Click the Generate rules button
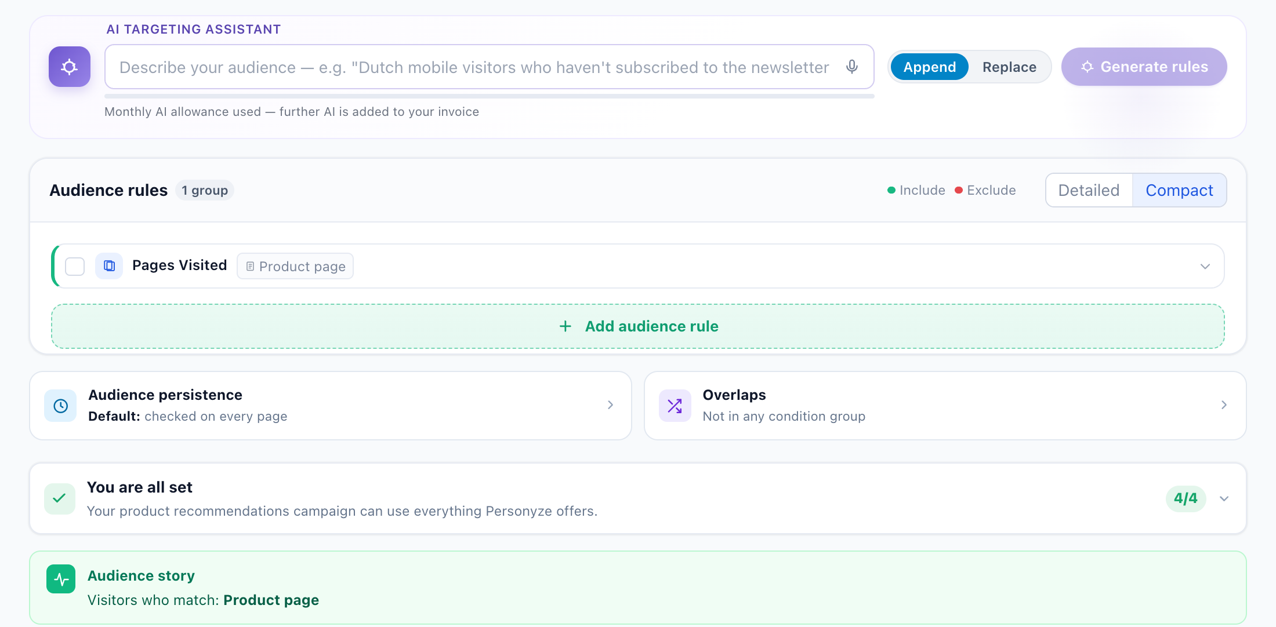This screenshot has width=1276, height=627. click(x=1144, y=67)
